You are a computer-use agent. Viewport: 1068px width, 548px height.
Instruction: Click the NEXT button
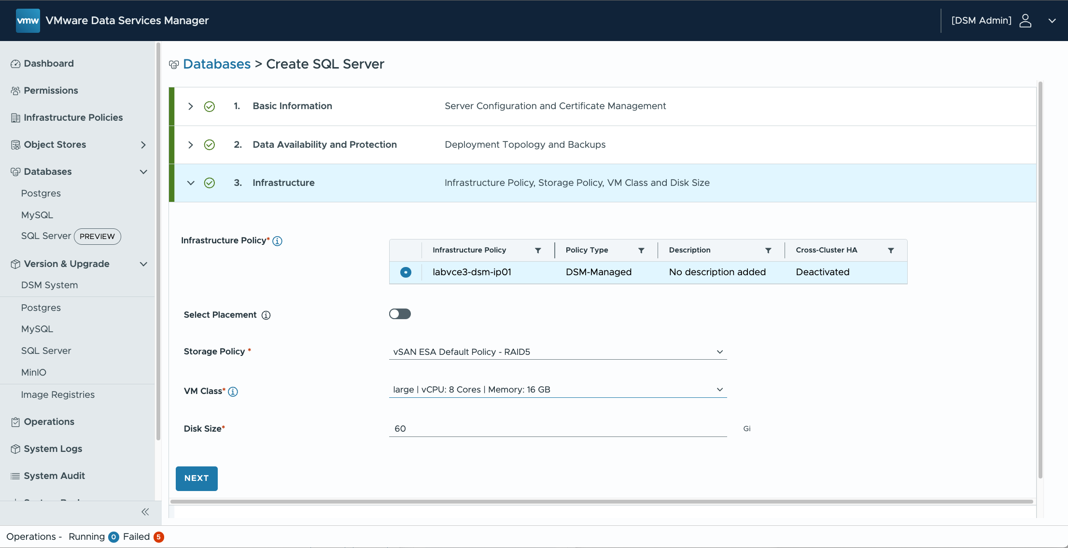click(197, 478)
